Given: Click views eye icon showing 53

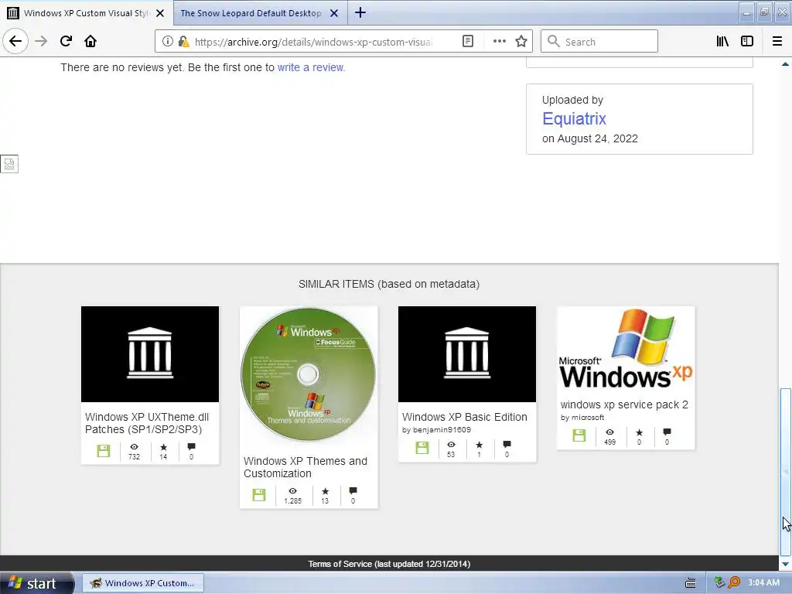Looking at the screenshot, I should click(451, 445).
